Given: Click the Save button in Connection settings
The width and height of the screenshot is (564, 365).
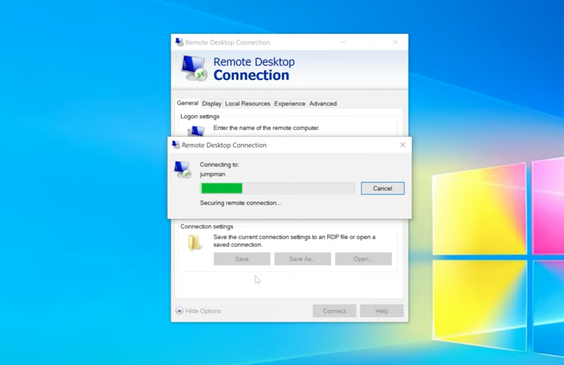Looking at the screenshot, I should coord(242,259).
